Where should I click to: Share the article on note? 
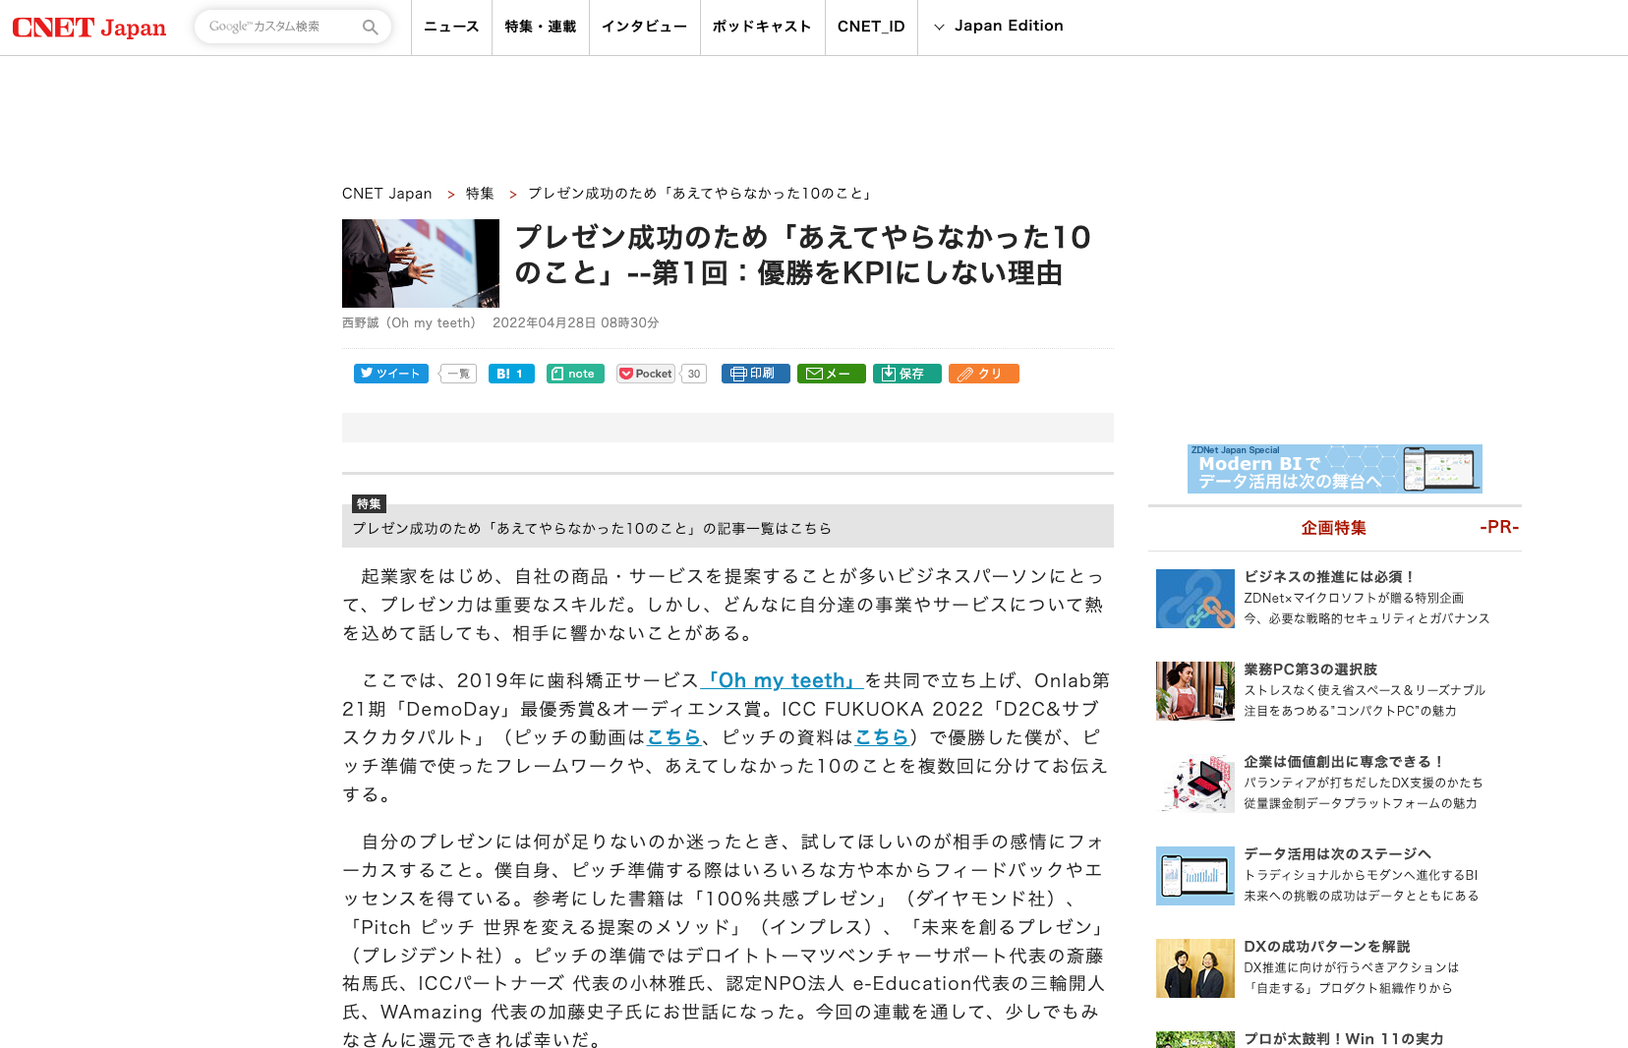click(x=574, y=373)
